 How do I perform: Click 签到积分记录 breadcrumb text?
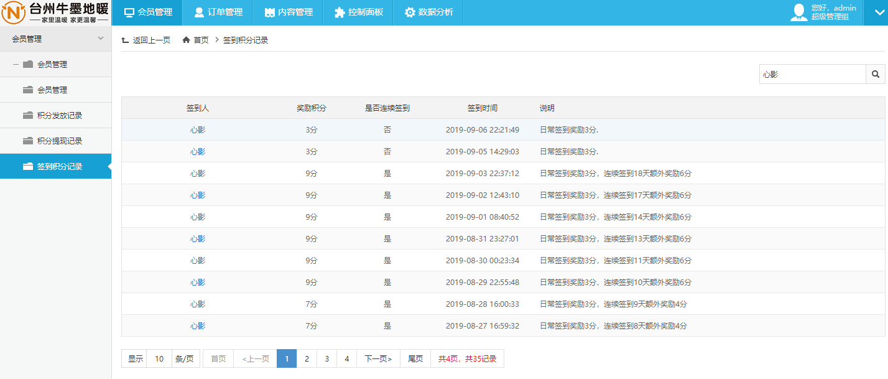point(246,40)
